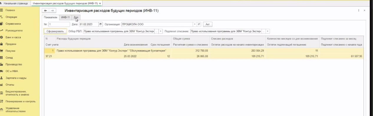
Task: Click the Акт button
Action: [207, 24]
